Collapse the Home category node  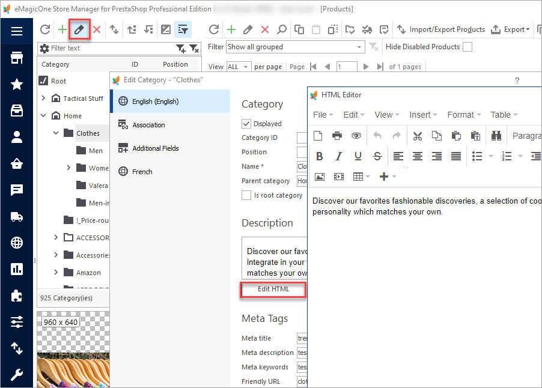coord(43,116)
